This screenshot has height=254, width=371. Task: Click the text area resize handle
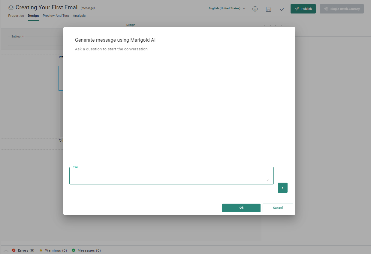click(x=268, y=180)
